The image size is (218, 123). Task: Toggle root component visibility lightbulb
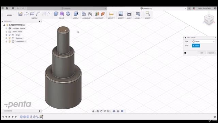(7, 25)
